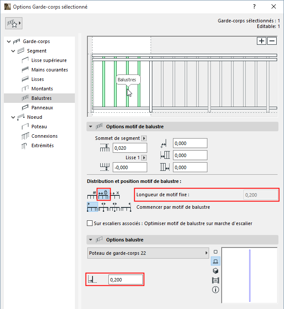
Task: Choose center-aligned baluster pattern, second alignment icon
Action: [104, 207]
